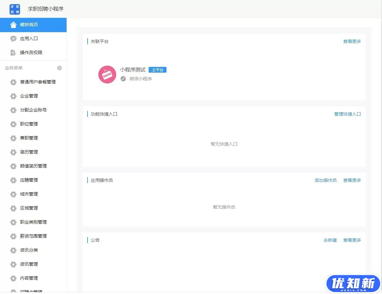Viewport: 382px width, 294px height.
Task: Click the home icon beside 模块首页
Action: click(13, 25)
